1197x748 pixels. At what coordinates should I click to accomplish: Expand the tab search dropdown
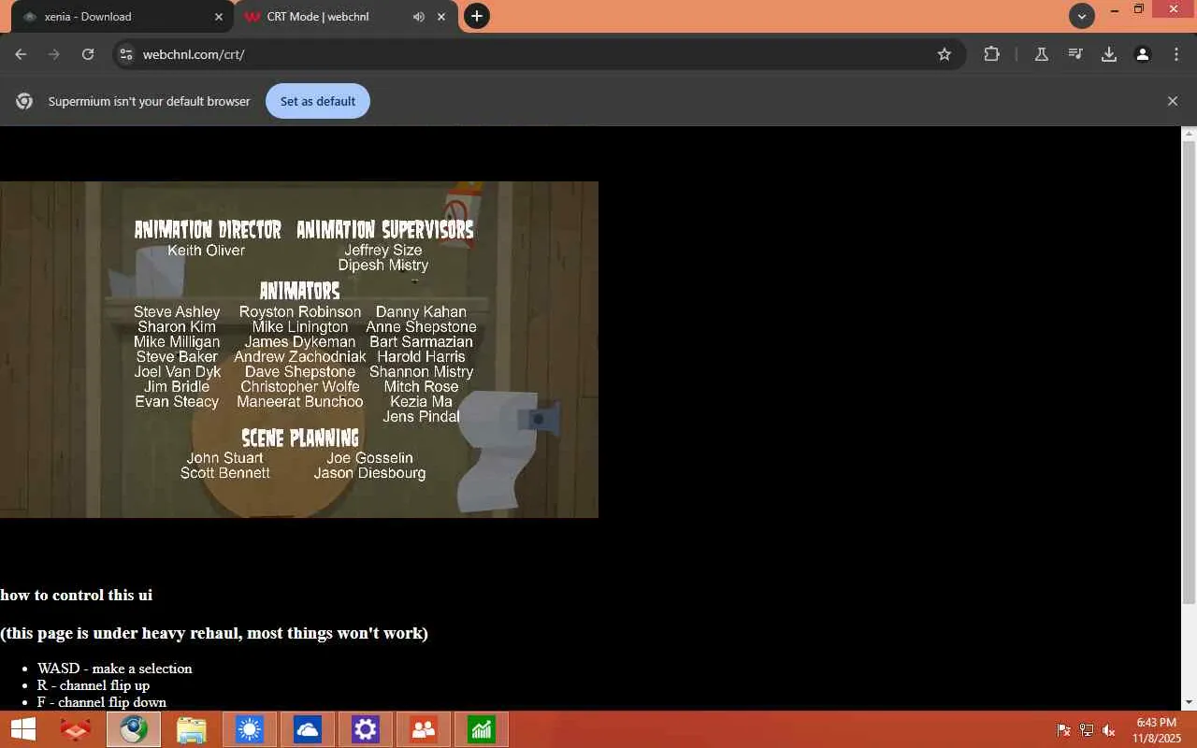[1082, 16]
